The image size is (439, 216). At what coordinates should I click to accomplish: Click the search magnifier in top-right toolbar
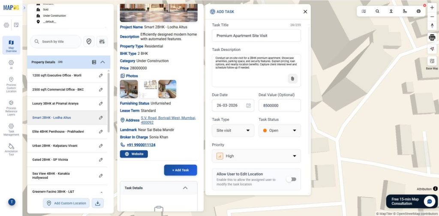(377, 11)
